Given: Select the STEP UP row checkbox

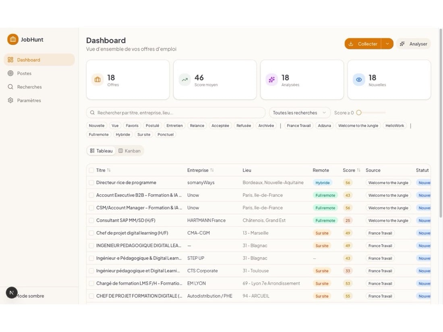Looking at the screenshot, I should point(91,258).
